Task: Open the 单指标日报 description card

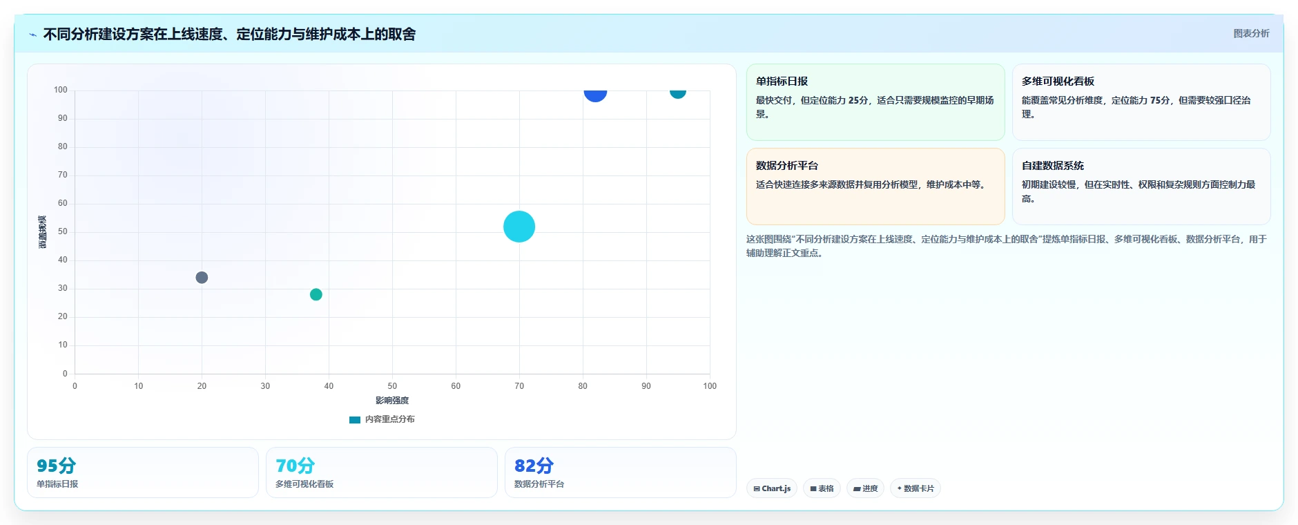Action: [875, 102]
